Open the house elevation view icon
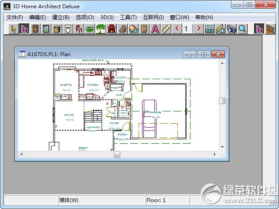The width and height of the screenshot is (279, 209). click(209, 29)
